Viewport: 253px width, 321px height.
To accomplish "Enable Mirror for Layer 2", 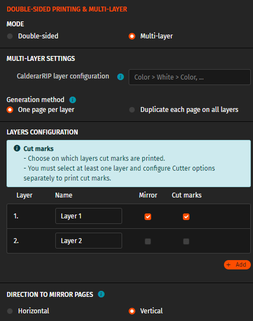I will [x=148, y=241].
